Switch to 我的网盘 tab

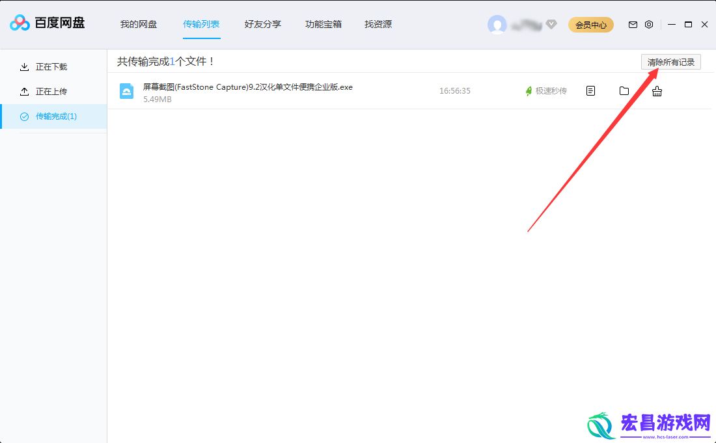(x=139, y=24)
